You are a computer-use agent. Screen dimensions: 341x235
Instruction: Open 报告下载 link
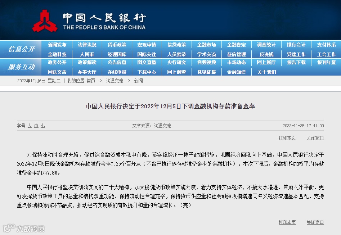(x=296, y=62)
